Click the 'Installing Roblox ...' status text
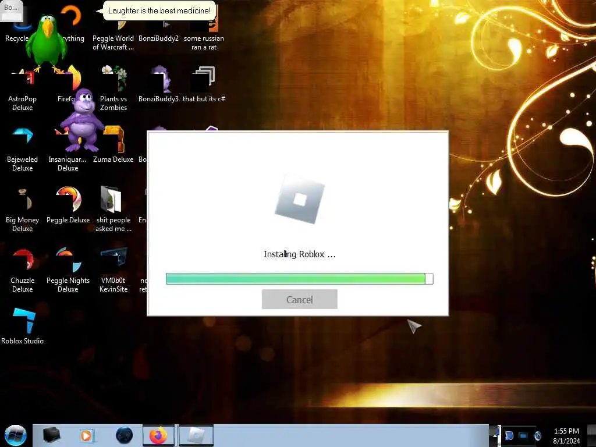596x447 pixels. [300, 254]
